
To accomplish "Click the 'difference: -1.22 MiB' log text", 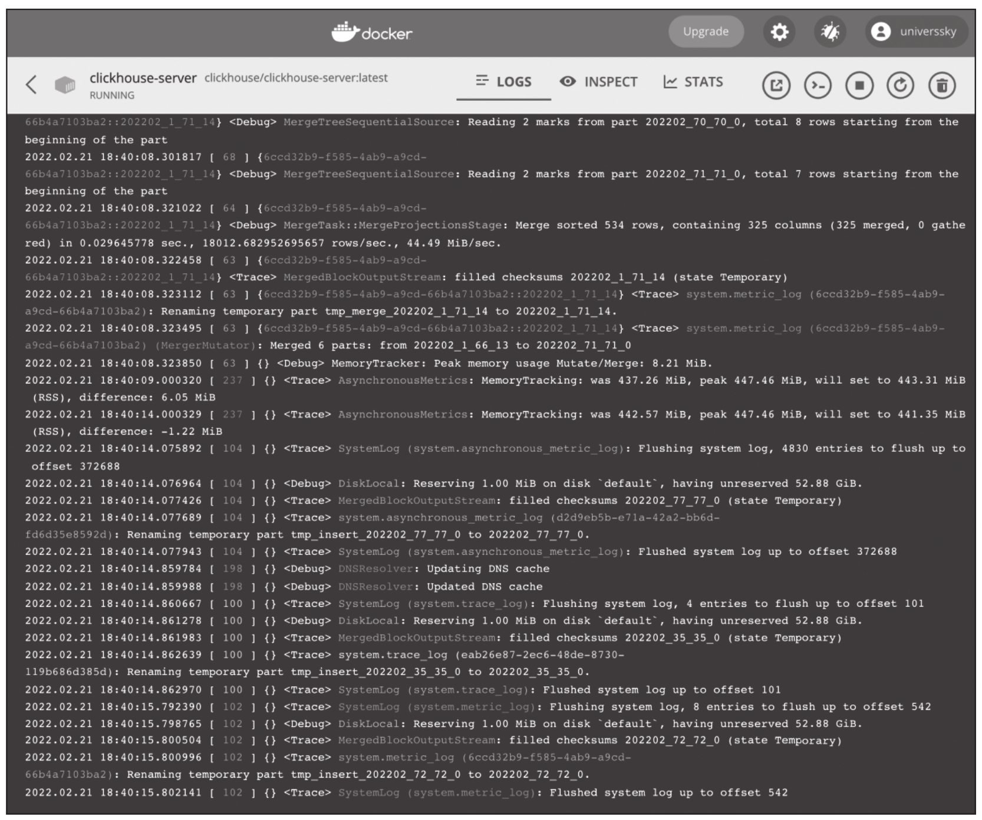I will [151, 432].
